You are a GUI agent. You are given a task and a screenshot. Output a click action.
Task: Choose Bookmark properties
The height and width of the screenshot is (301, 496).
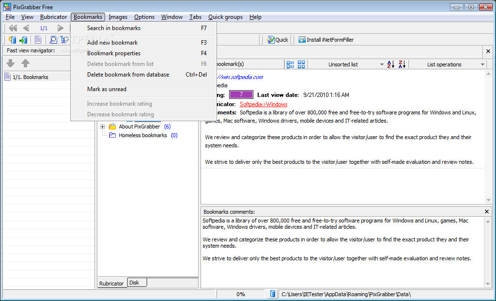143,53
